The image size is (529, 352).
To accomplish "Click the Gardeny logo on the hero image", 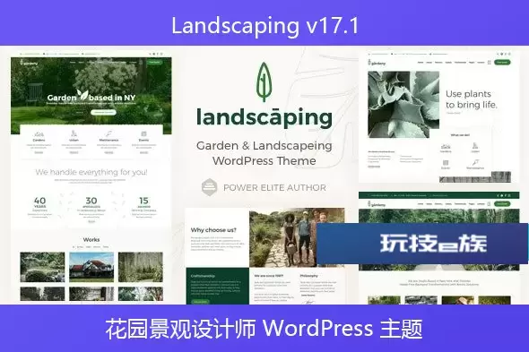I will 29,63.
